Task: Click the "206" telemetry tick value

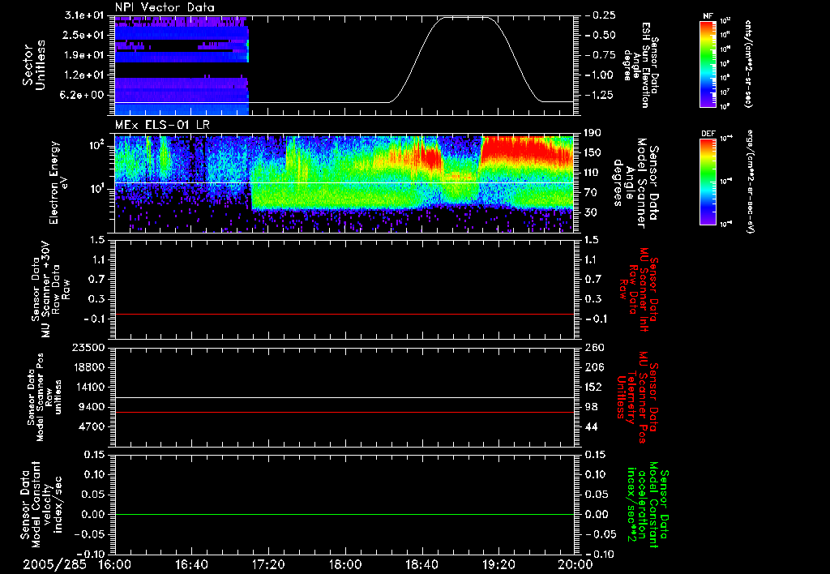Action: pyautogui.click(x=593, y=367)
